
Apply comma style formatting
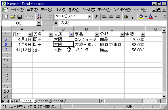(133, 17)
